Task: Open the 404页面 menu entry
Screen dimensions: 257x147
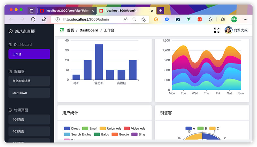Action: [x=29, y=119]
